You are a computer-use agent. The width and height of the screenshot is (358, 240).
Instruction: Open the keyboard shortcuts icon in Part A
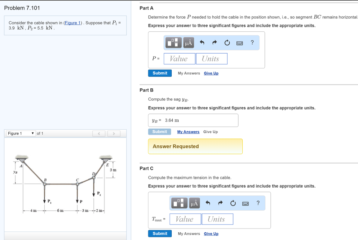[239, 42]
